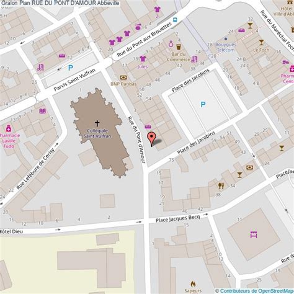This screenshot has height=294, width=294.
Task: Open the Jules clothing shop icon
Action: [143, 59]
